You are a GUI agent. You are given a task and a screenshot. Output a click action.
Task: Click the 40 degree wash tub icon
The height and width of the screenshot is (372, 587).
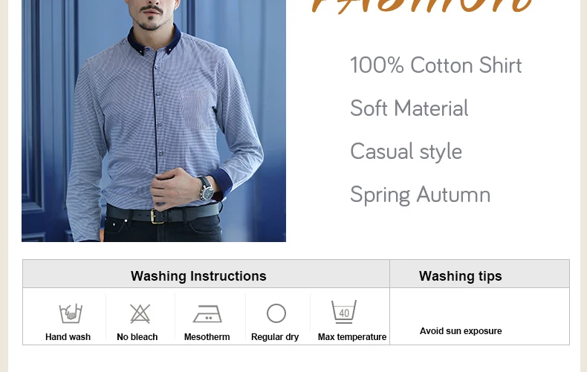pyautogui.click(x=344, y=312)
